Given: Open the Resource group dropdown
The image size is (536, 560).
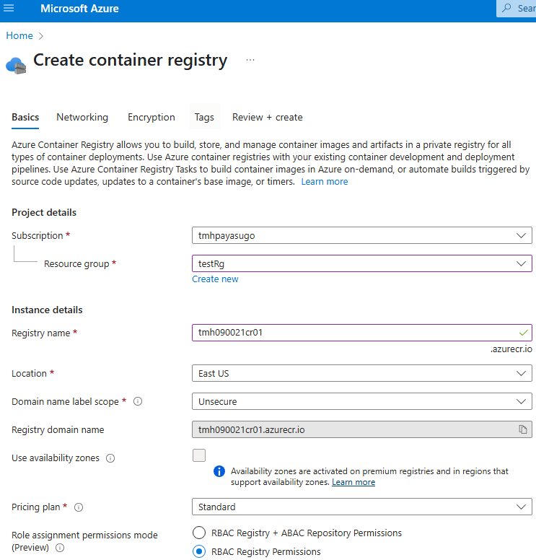Looking at the screenshot, I should (361, 263).
